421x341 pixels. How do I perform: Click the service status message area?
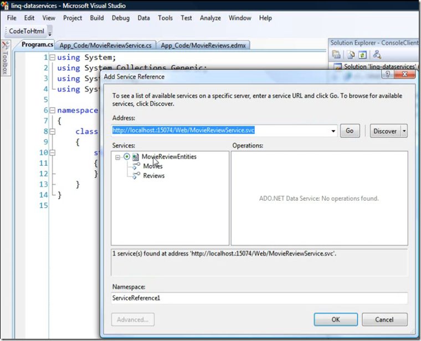(x=259, y=262)
